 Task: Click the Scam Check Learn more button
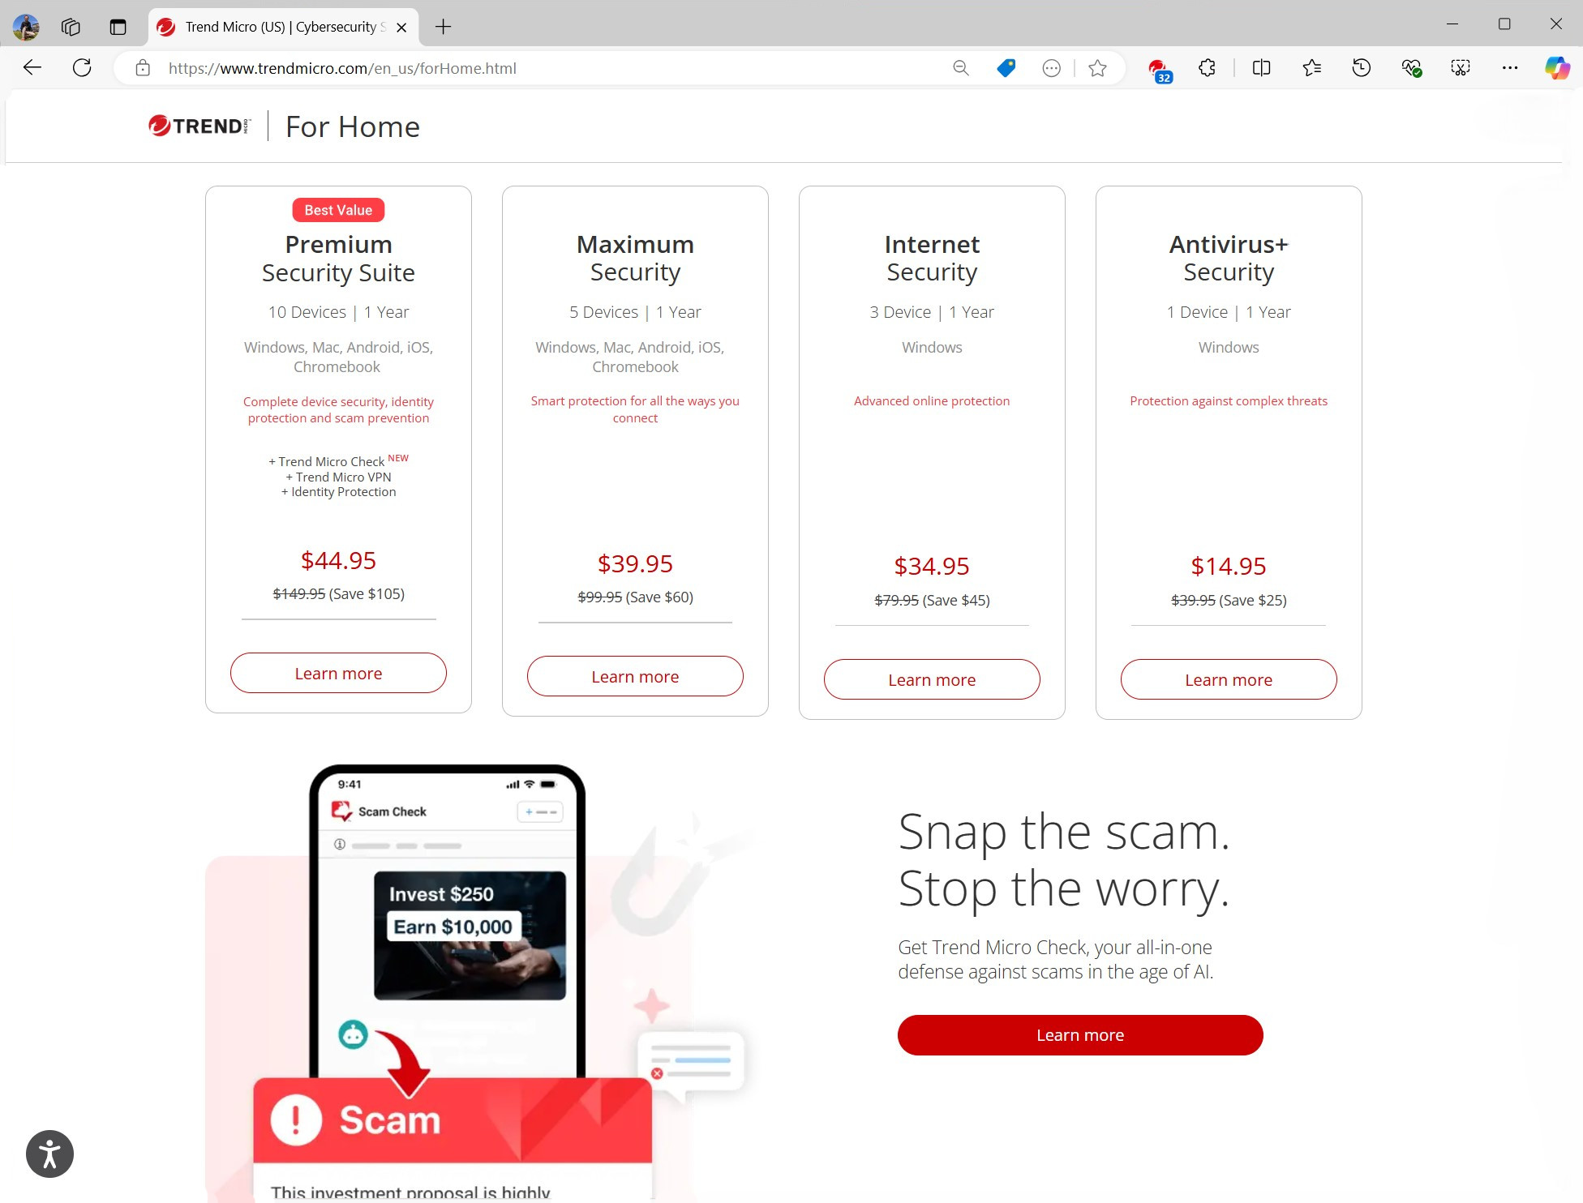[1079, 1034]
